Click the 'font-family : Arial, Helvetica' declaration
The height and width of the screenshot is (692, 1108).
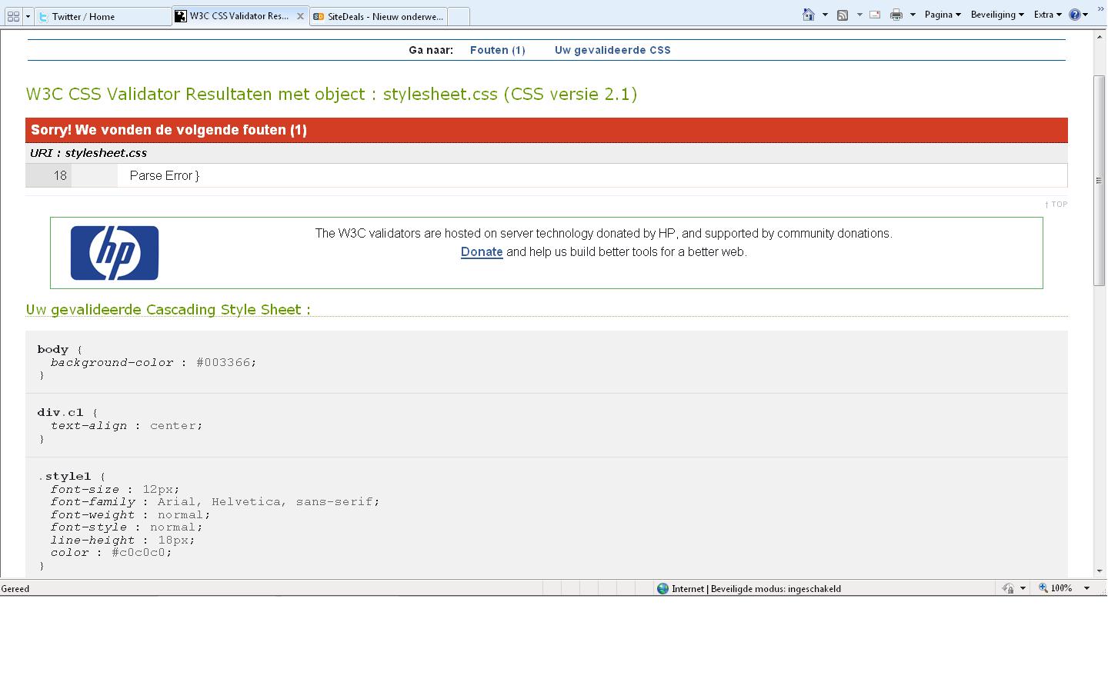click(x=215, y=501)
